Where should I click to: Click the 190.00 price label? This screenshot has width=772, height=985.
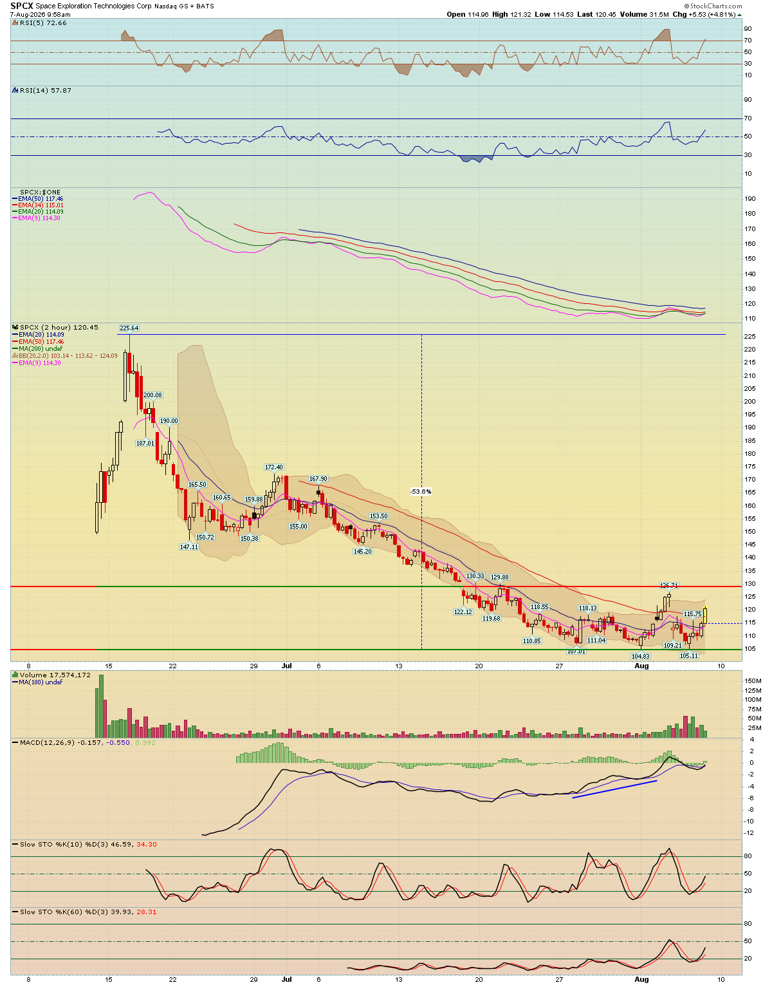(x=169, y=421)
